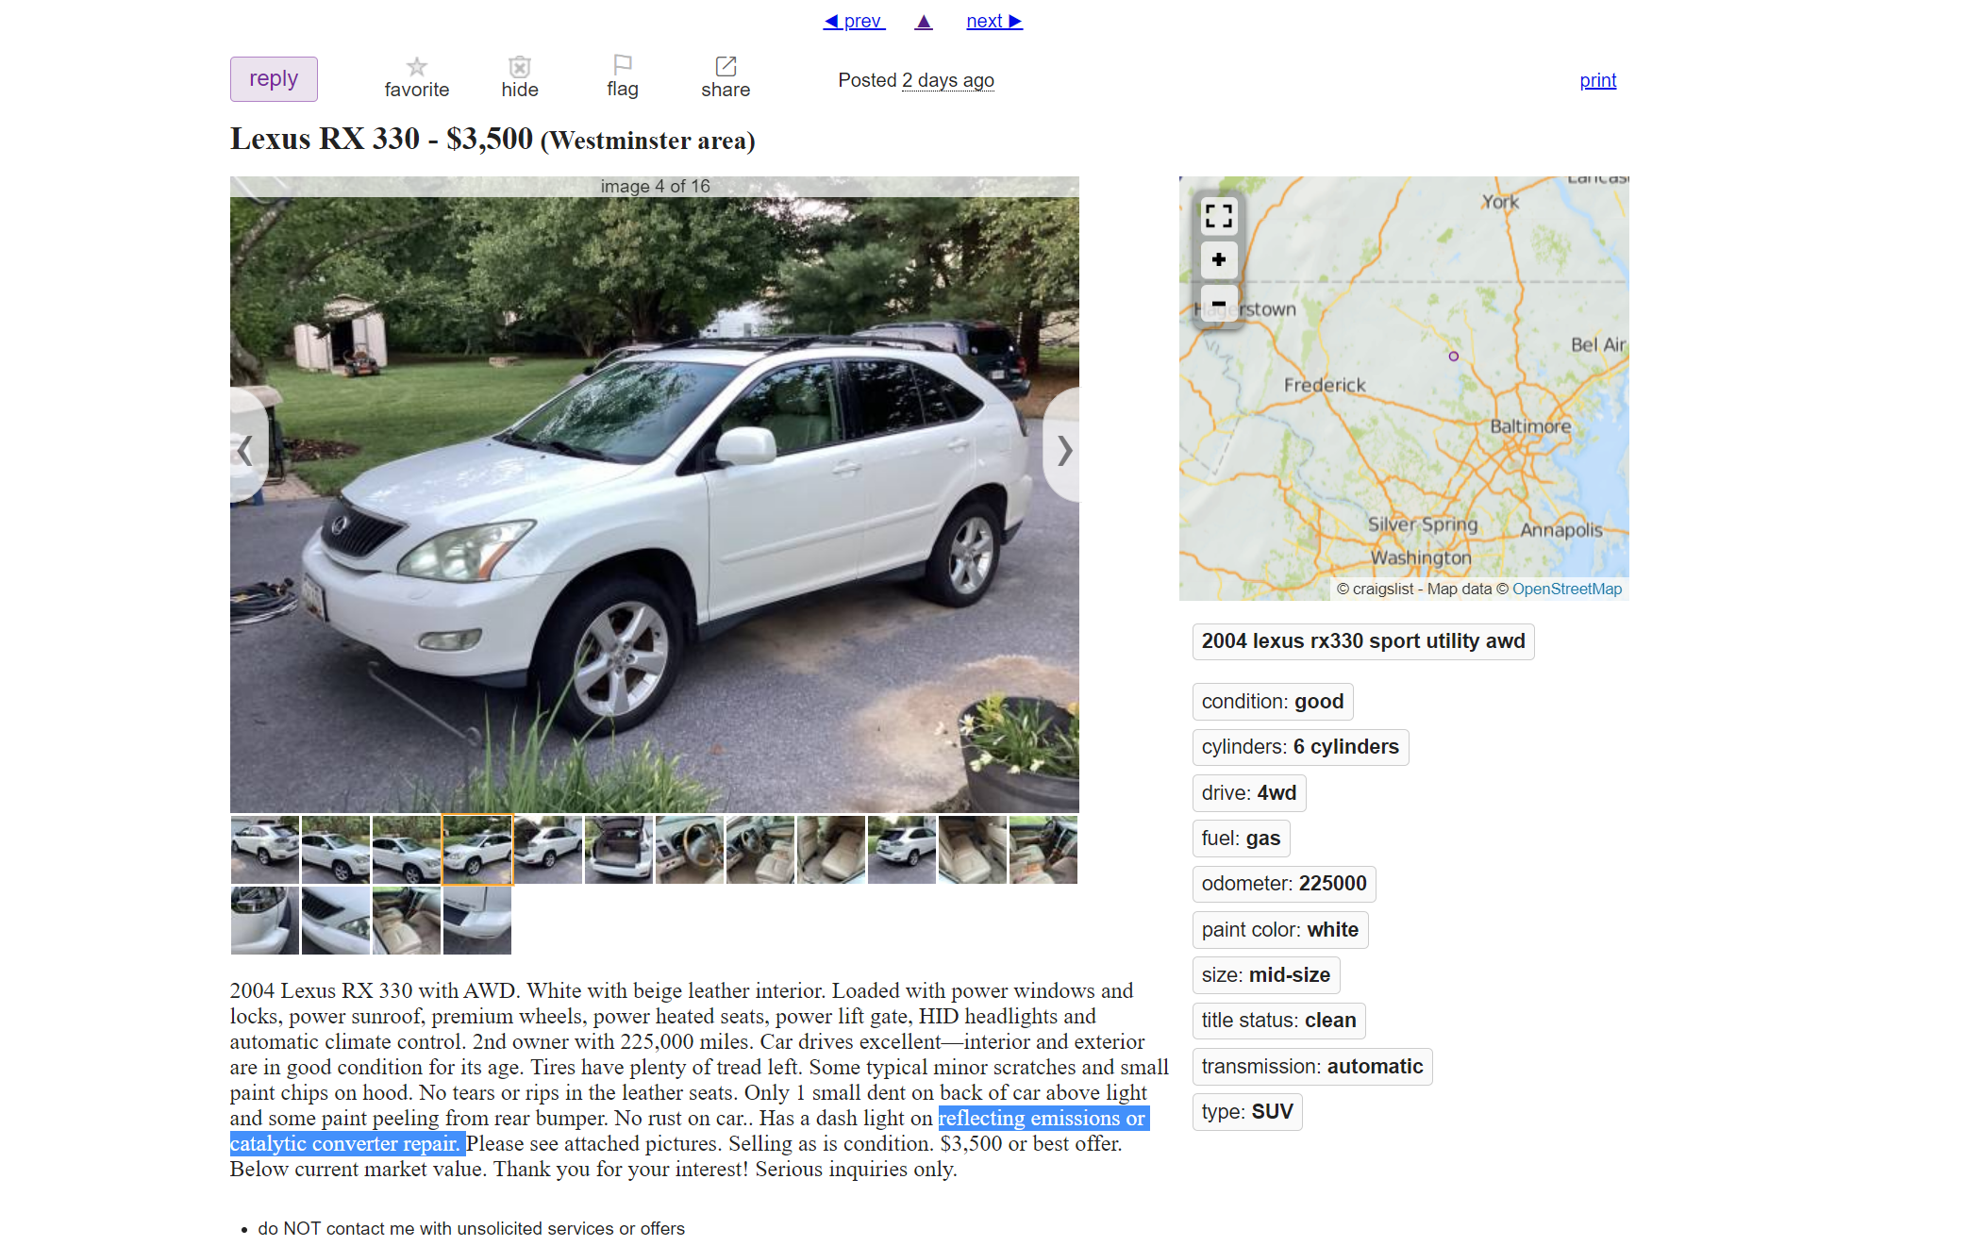Go to the prev posting
The height and width of the screenshot is (1246, 1969).
(x=854, y=21)
